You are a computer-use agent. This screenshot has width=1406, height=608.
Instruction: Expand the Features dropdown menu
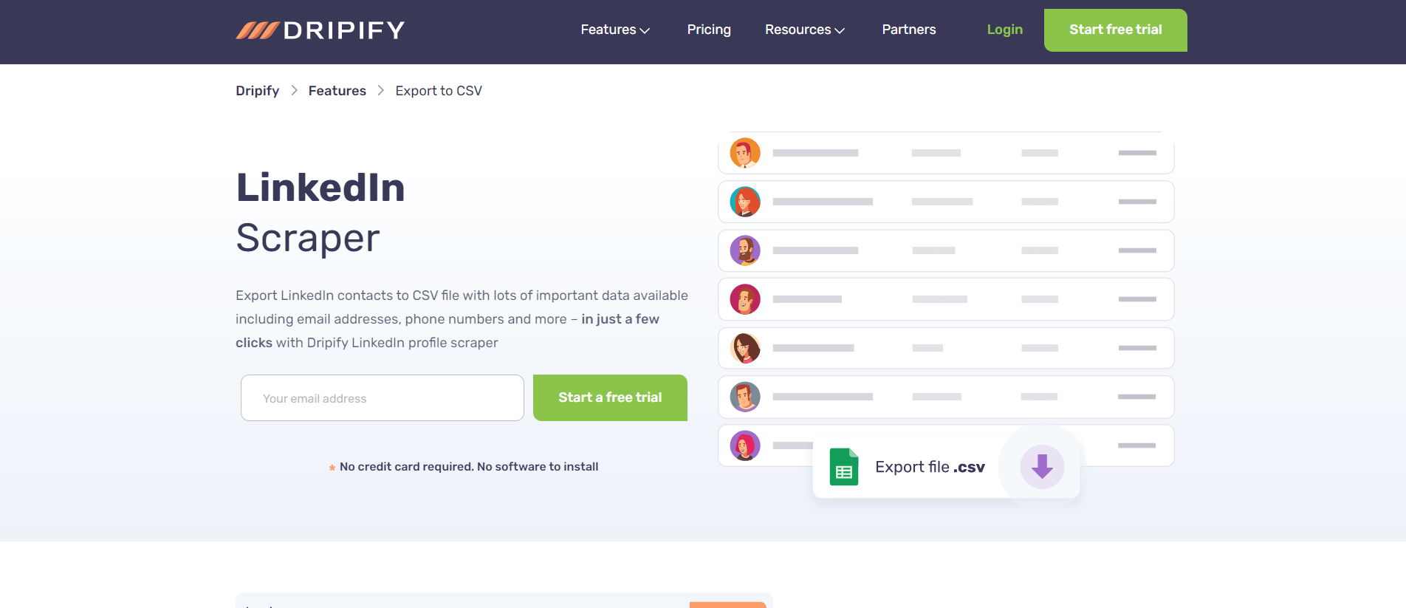[614, 30]
